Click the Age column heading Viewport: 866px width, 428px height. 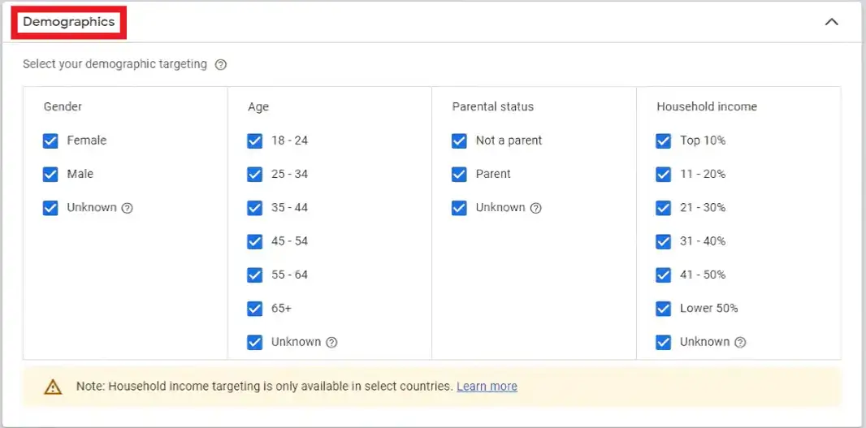[x=258, y=107]
